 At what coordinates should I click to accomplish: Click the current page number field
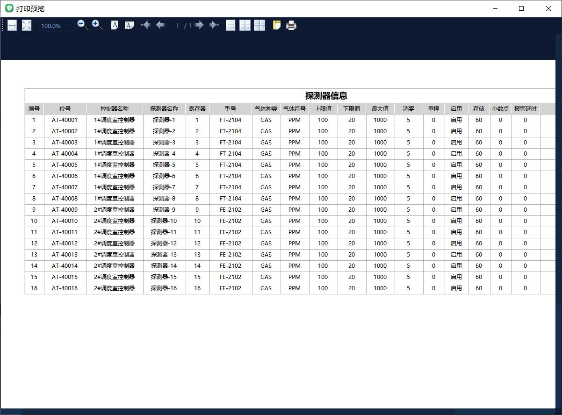[177, 26]
